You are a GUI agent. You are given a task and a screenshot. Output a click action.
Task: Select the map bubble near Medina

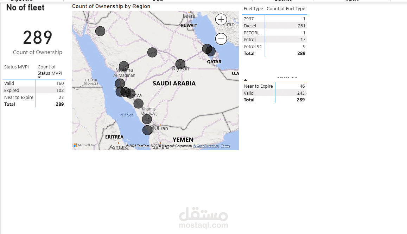coord(124,66)
